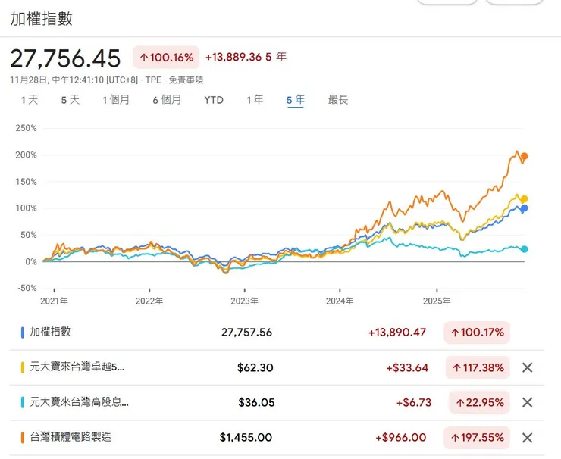Click the +13,890.47 change value
The width and height of the screenshot is (561, 459).
(x=397, y=333)
